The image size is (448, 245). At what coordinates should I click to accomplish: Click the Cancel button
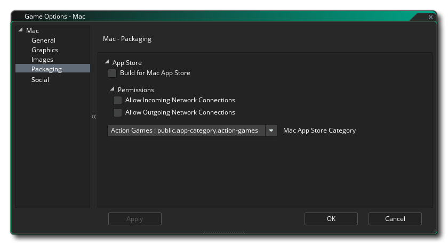395,219
